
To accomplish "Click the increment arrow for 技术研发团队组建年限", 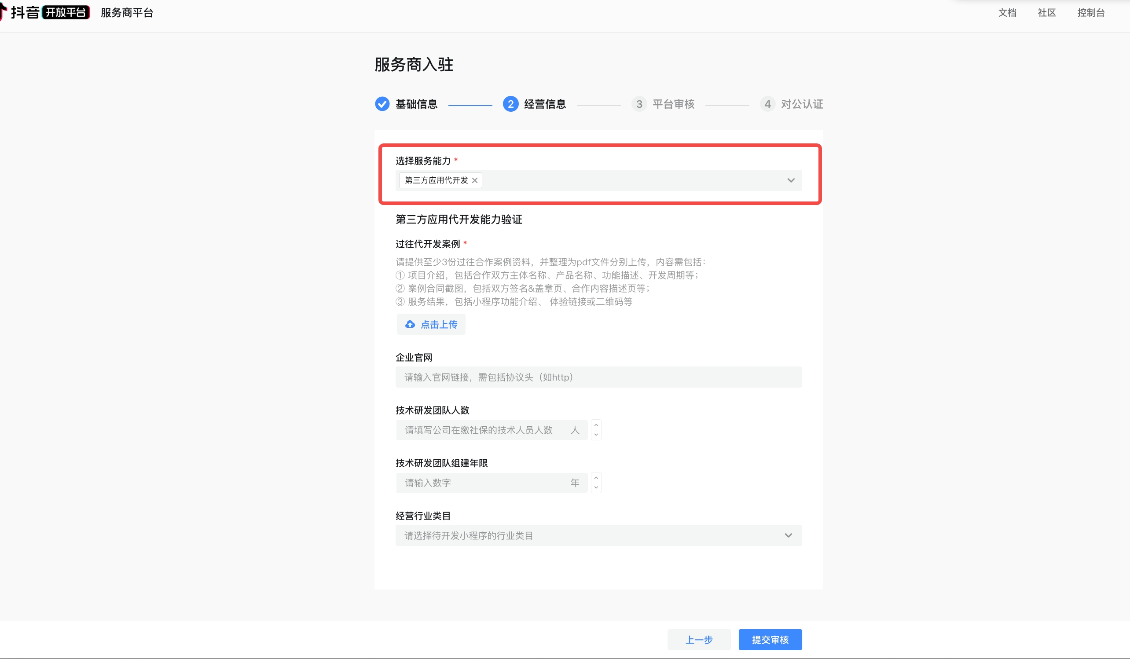I will coord(596,478).
